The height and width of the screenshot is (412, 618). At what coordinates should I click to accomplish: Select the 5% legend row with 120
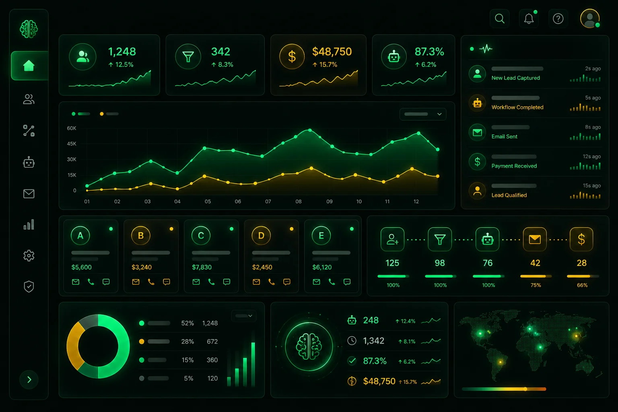click(178, 378)
